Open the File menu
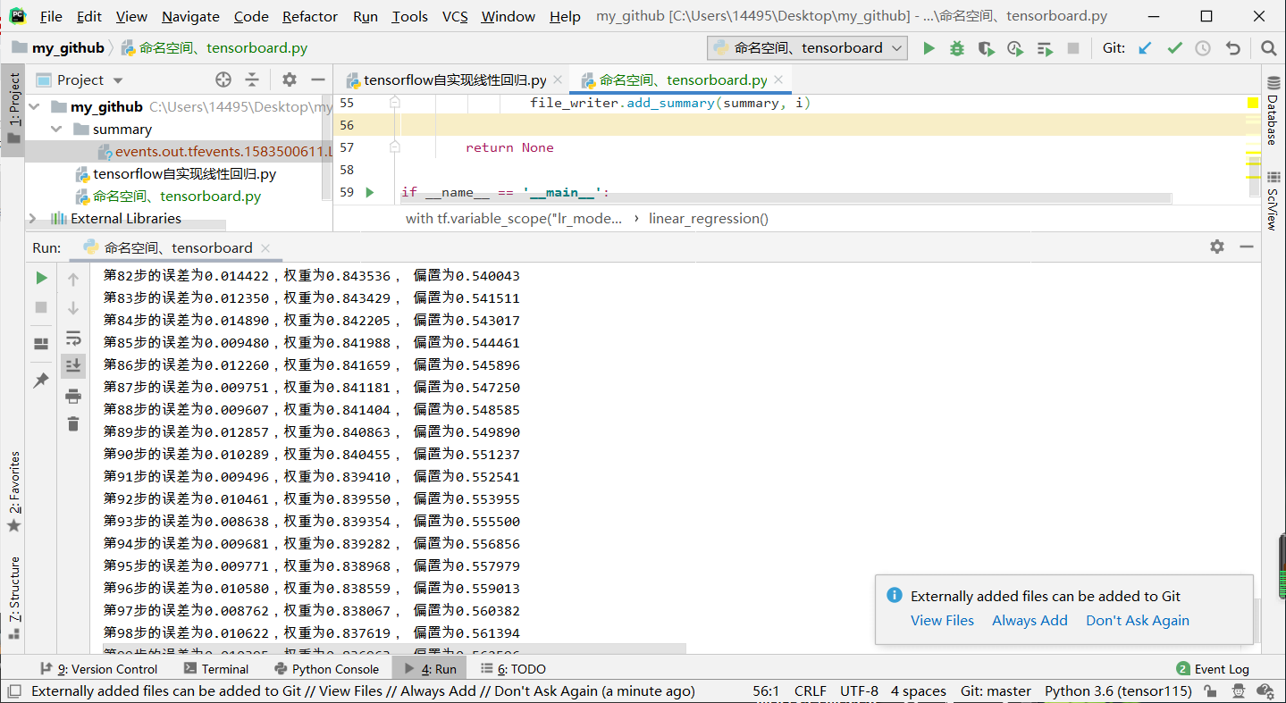The width and height of the screenshot is (1286, 703). 52,16
